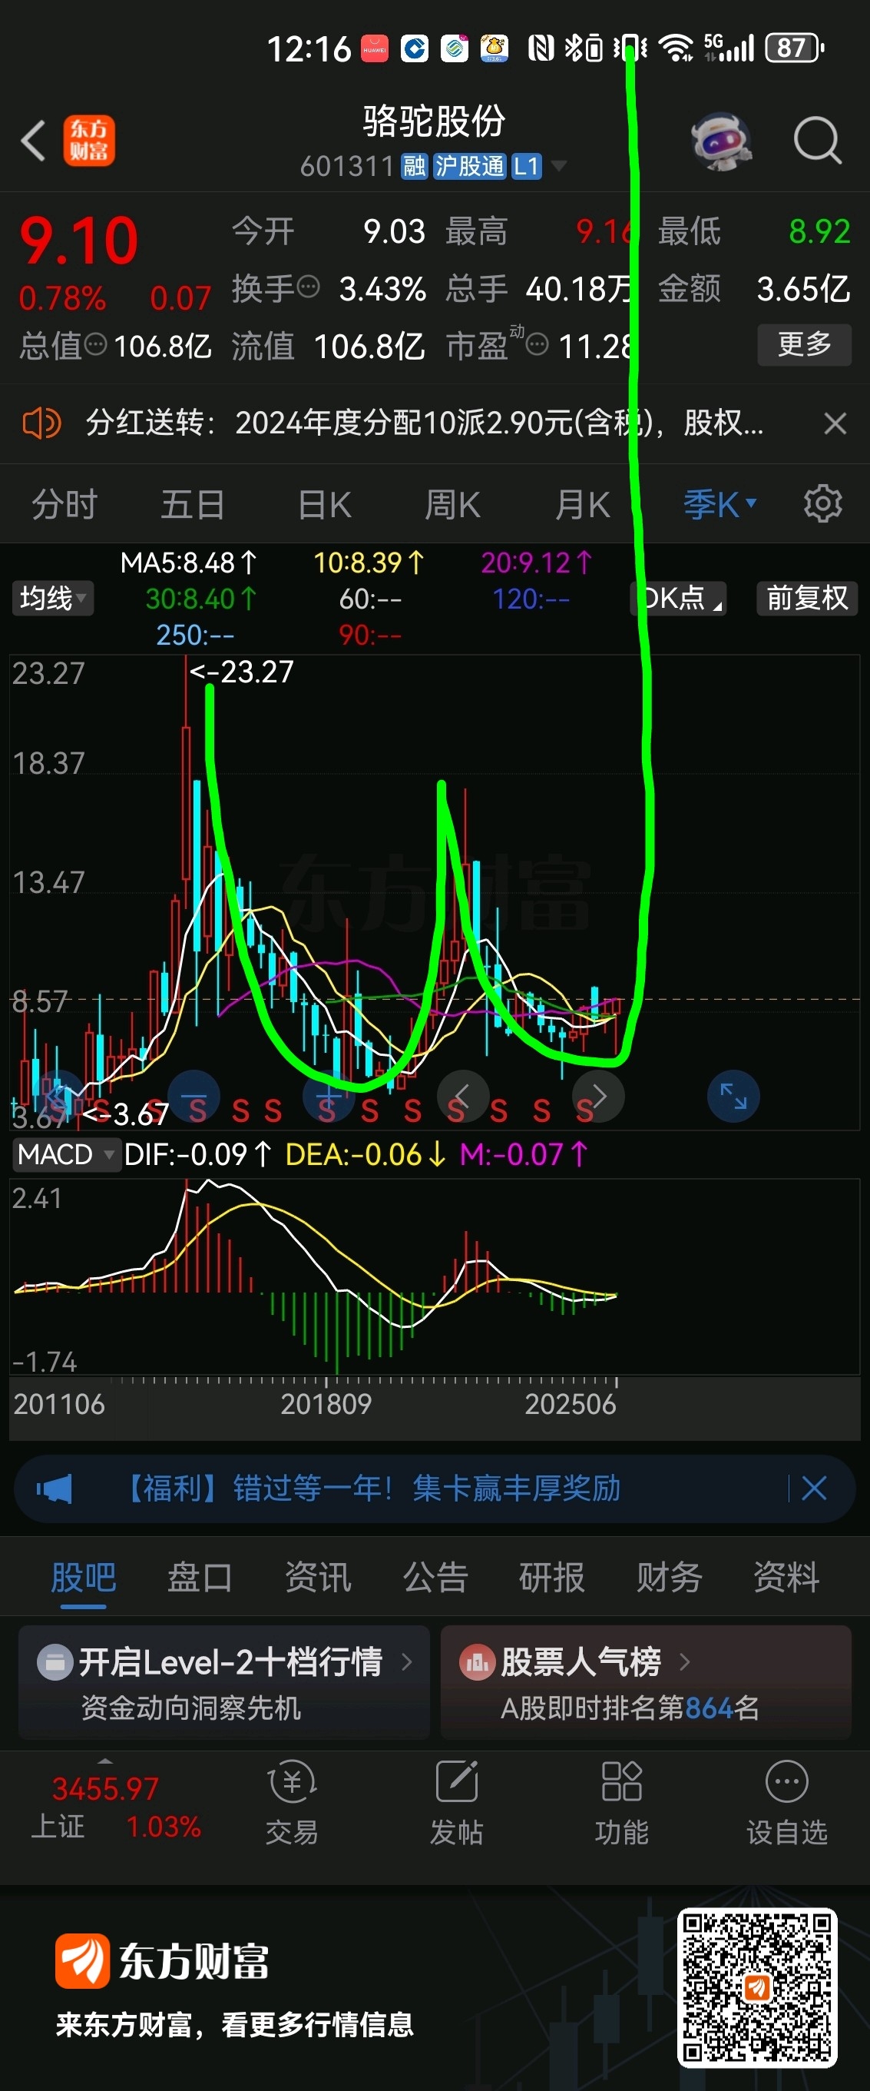The image size is (870, 2091).
Task: Select the 资讯 tab
Action: point(317,1578)
